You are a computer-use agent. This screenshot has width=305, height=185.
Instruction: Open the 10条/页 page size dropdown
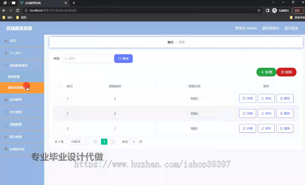[x=77, y=142]
